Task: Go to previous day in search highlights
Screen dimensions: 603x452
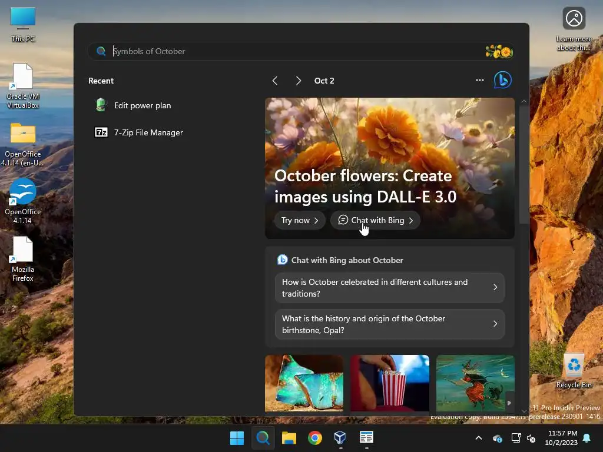Action: (274, 81)
